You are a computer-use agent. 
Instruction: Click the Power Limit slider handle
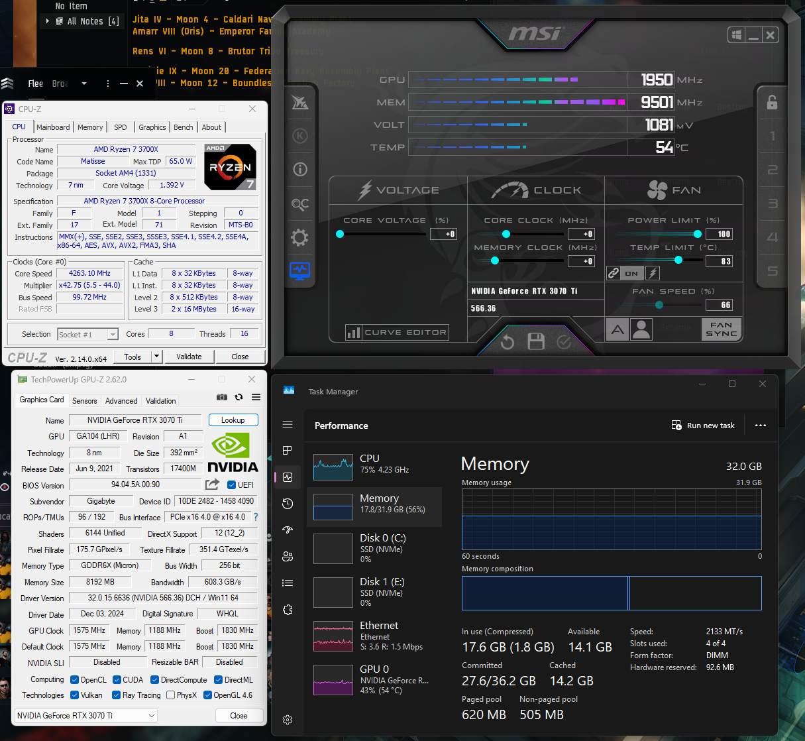coord(698,234)
